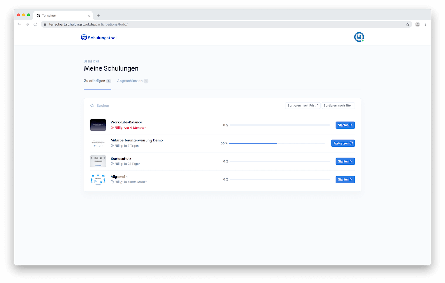Click 'Fällig: vor 4 Monaten' text
The height and width of the screenshot is (283, 445).
(x=130, y=128)
